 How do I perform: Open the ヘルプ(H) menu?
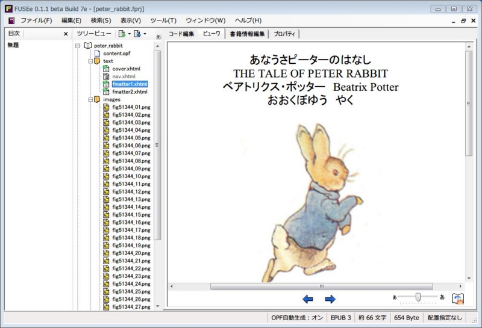[248, 20]
